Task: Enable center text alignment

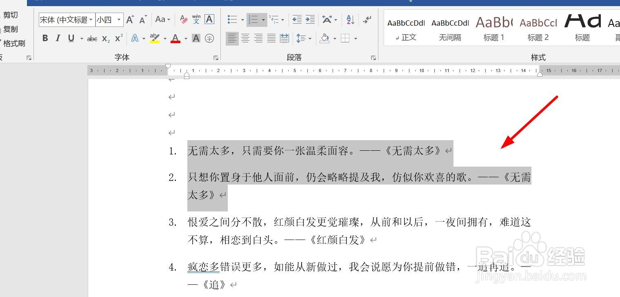Action: click(x=245, y=38)
